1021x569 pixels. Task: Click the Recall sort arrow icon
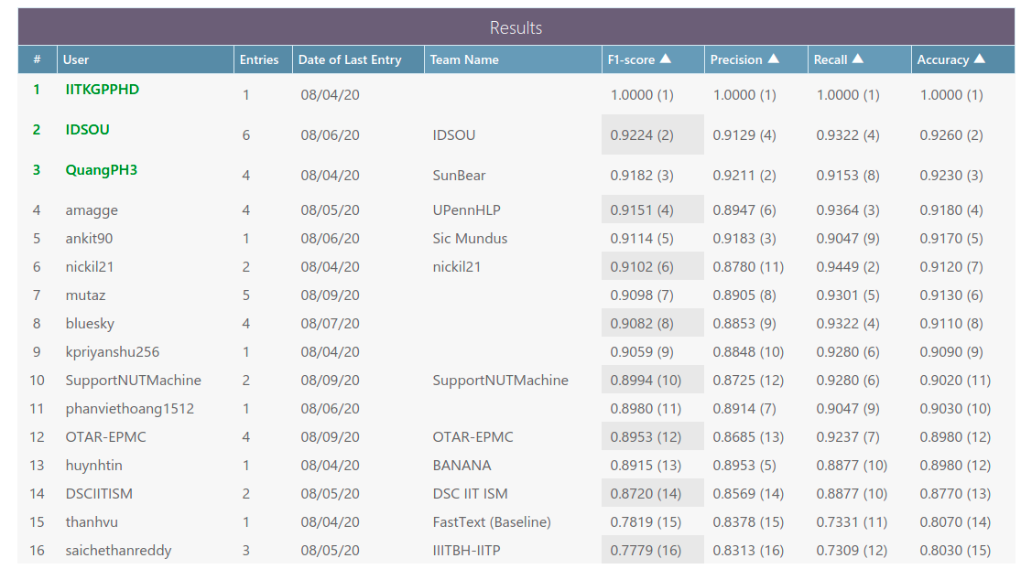858,59
